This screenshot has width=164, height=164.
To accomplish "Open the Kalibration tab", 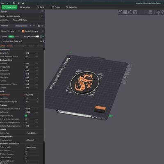I will 71,7.
